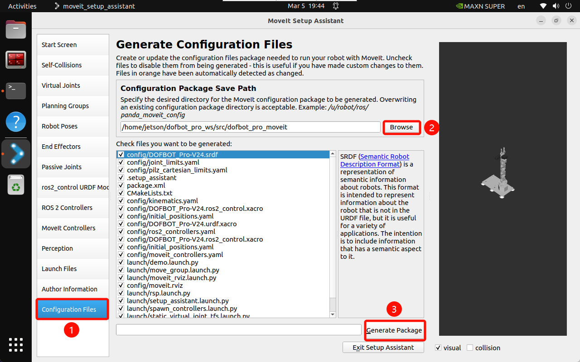Click the file list scrollbar down arrow
This screenshot has width=580, height=362.
333,314
